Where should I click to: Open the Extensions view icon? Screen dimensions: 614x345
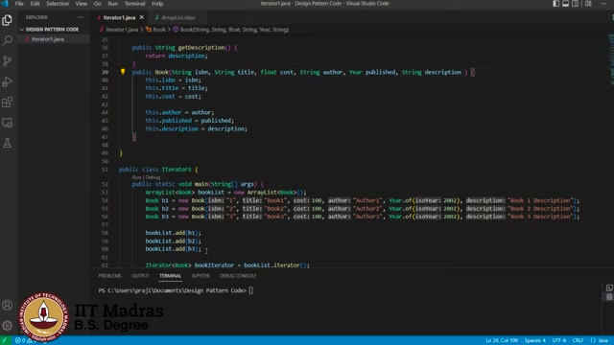pos(7,103)
